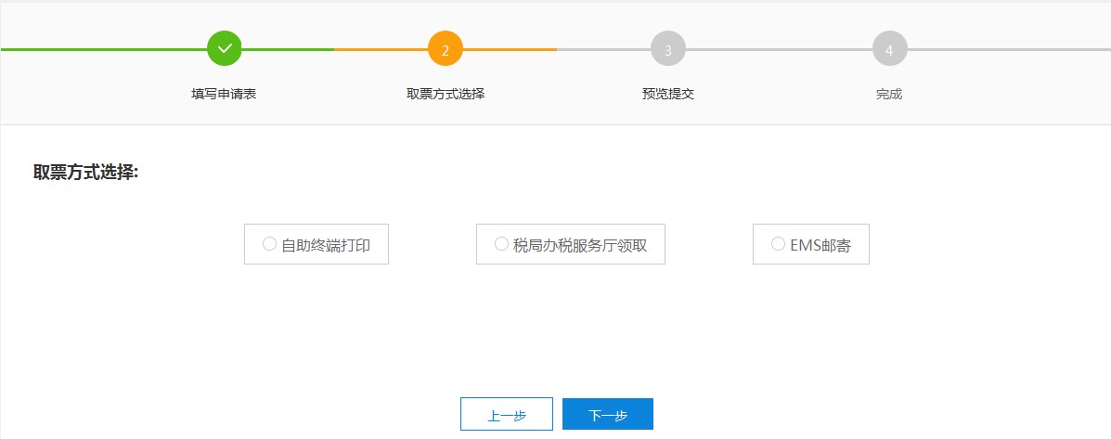Click the orange step 2 circle

click(446, 49)
